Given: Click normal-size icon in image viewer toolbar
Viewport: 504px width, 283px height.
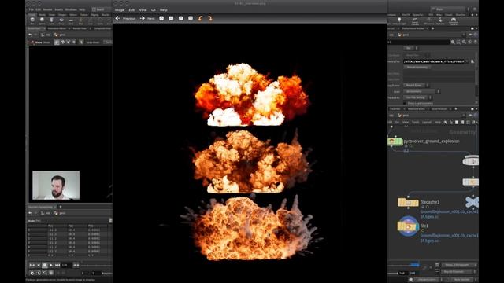Looking at the screenshot, I should pyautogui.click(x=181, y=19).
